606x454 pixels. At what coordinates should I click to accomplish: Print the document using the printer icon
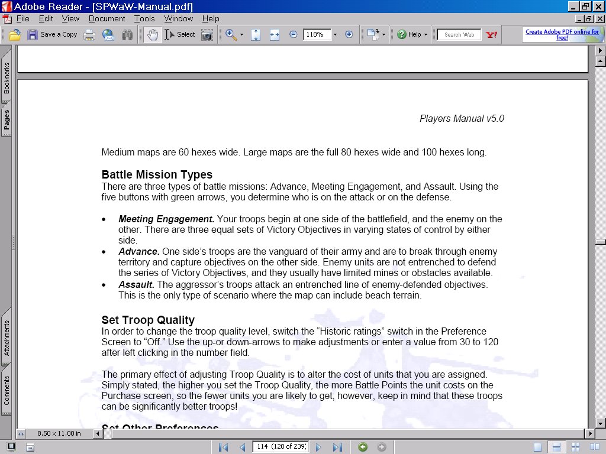tap(89, 35)
